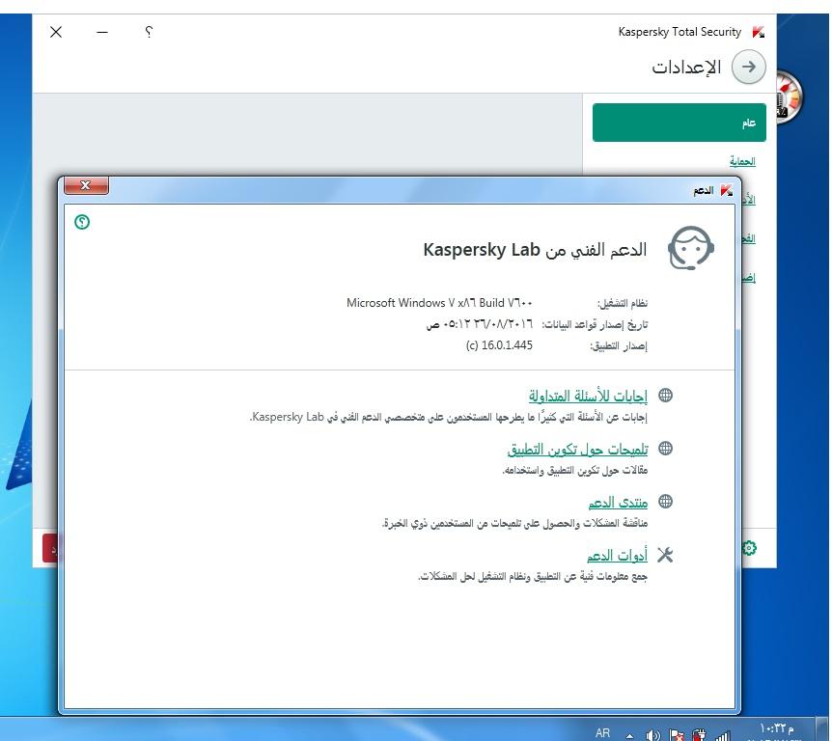Open the Action Center flag icon in the tray
This screenshot has width=832, height=741.
pyautogui.click(x=677, y=734)
